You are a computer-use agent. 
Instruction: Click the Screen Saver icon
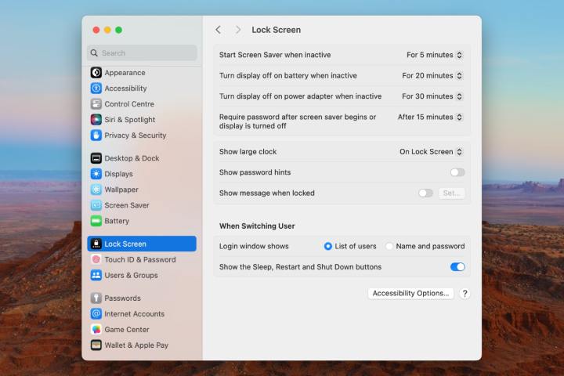(96, 205)
